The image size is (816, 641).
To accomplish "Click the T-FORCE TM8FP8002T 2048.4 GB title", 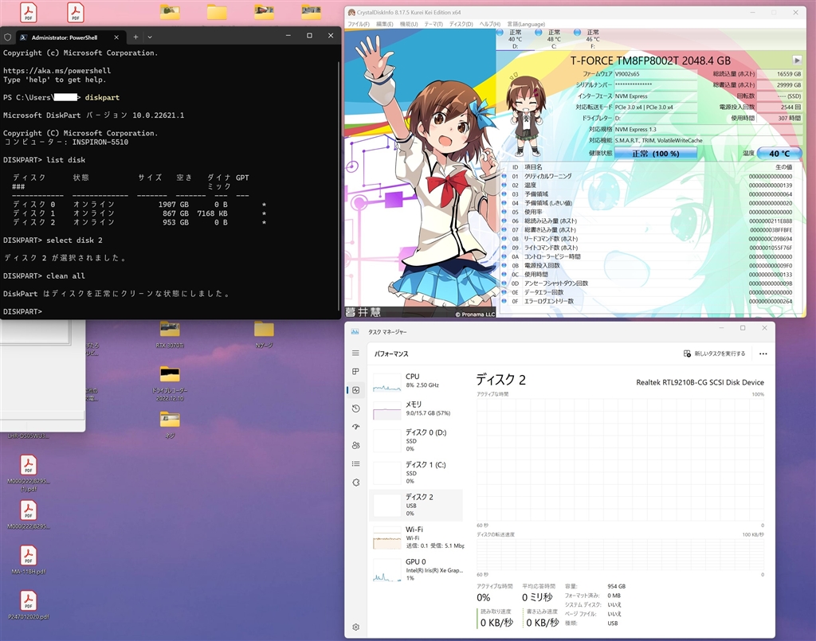I will click(650, 61).
